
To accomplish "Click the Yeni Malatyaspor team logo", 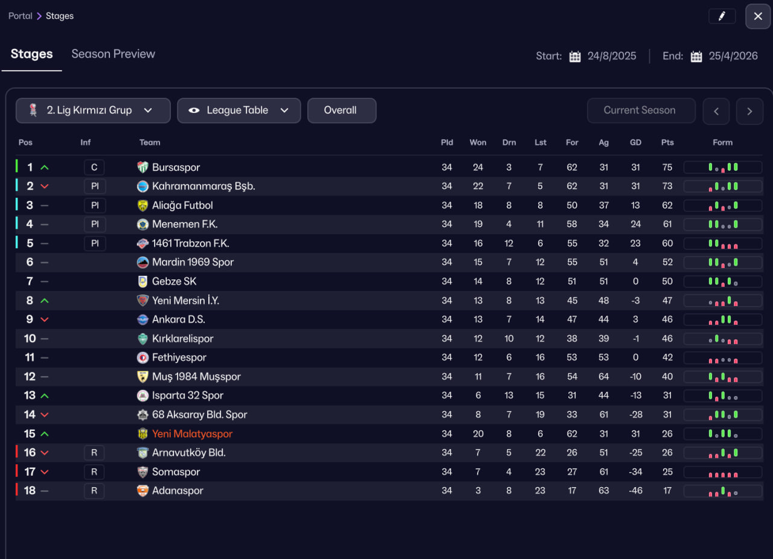I will click(143, 433).
